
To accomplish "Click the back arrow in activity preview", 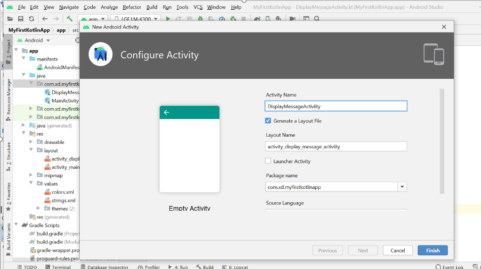I will 167,112.
